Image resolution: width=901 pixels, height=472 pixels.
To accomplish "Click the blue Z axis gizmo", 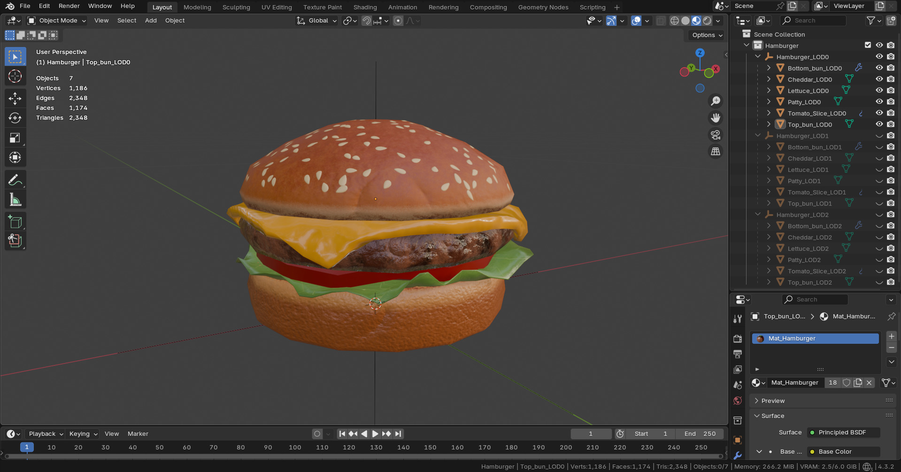I will [x=700, y=53].
